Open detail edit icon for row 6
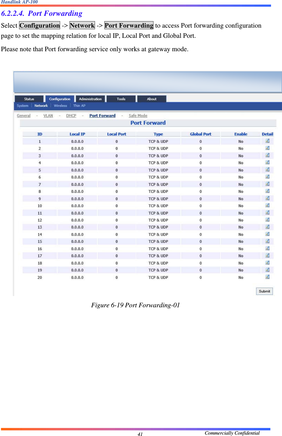 268,177
